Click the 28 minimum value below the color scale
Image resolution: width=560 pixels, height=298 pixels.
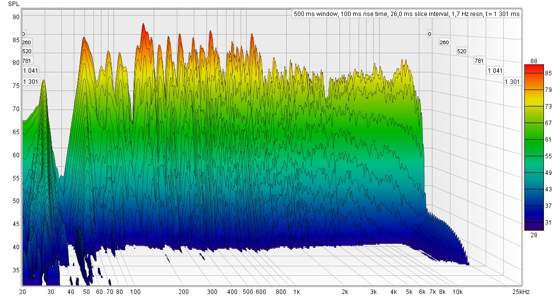[x=534, y=235]
